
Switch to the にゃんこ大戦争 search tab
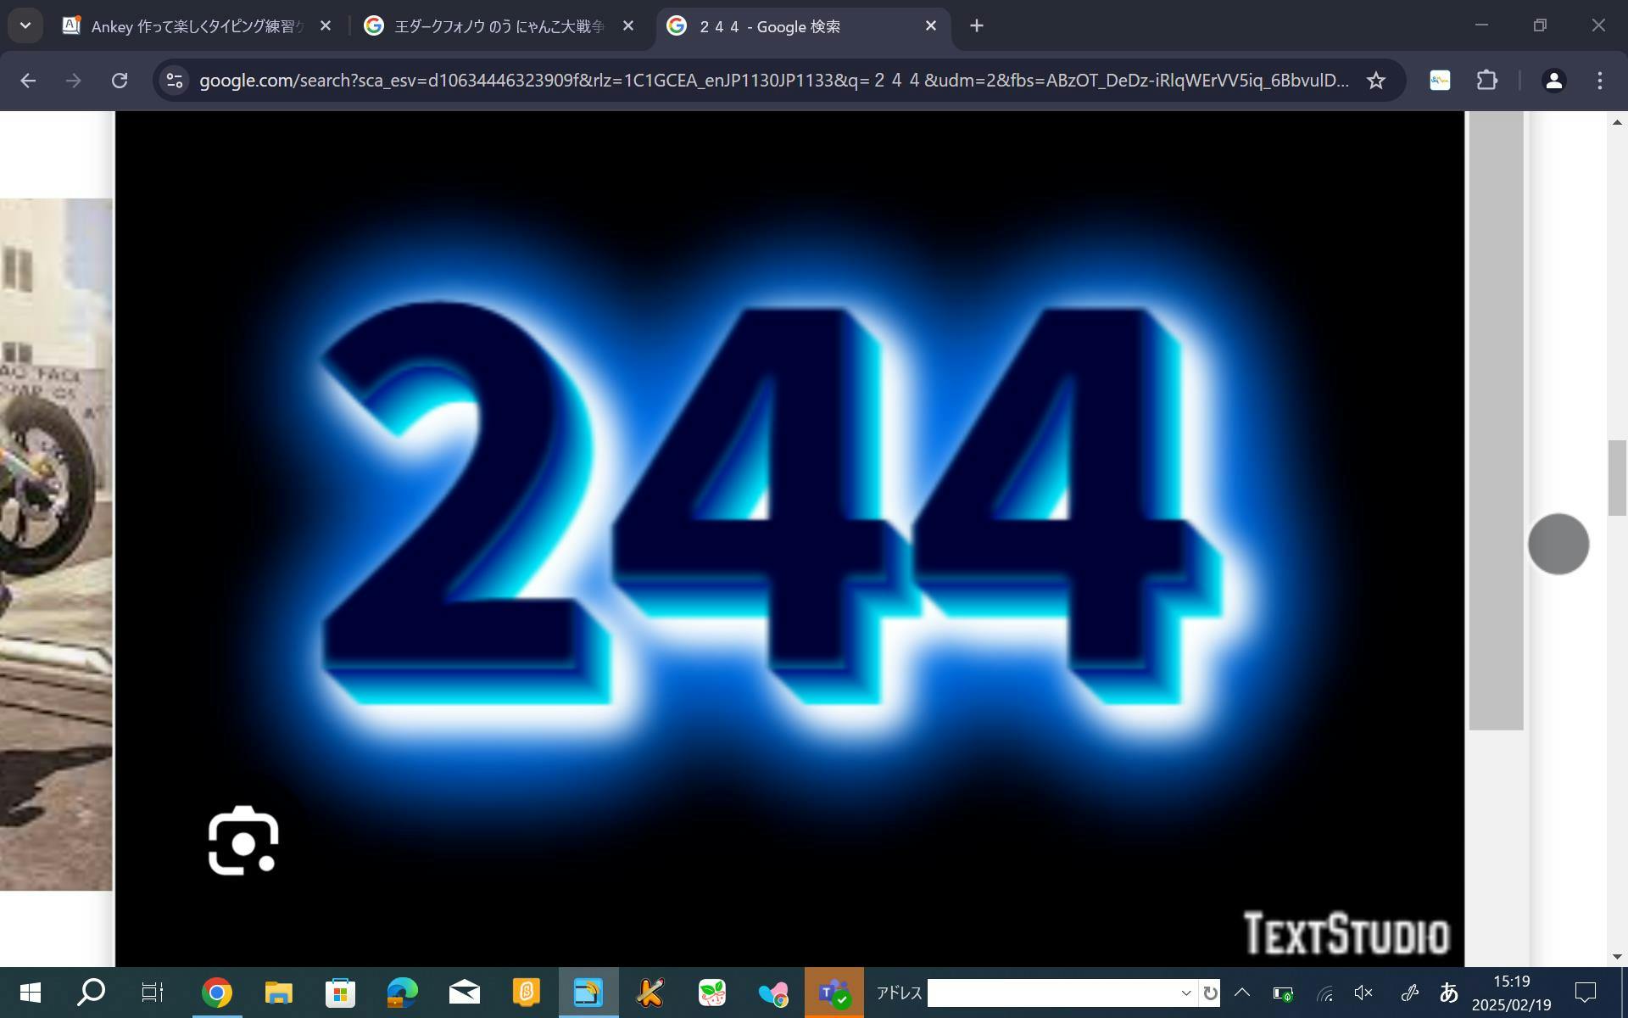point(499,26)
